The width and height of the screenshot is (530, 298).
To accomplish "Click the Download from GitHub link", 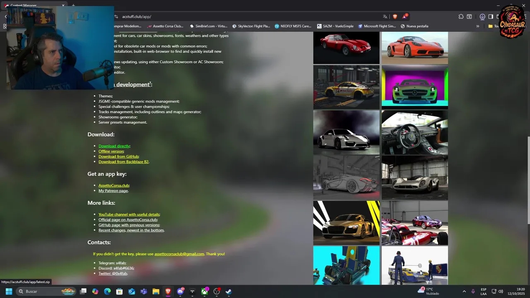I will pos(118,157).
